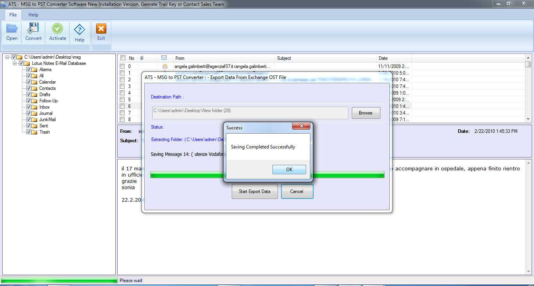Screen dimensions: 534x286
Task: Click the Please wait status text
Action: pyautogui.click(x=131, y=281)
